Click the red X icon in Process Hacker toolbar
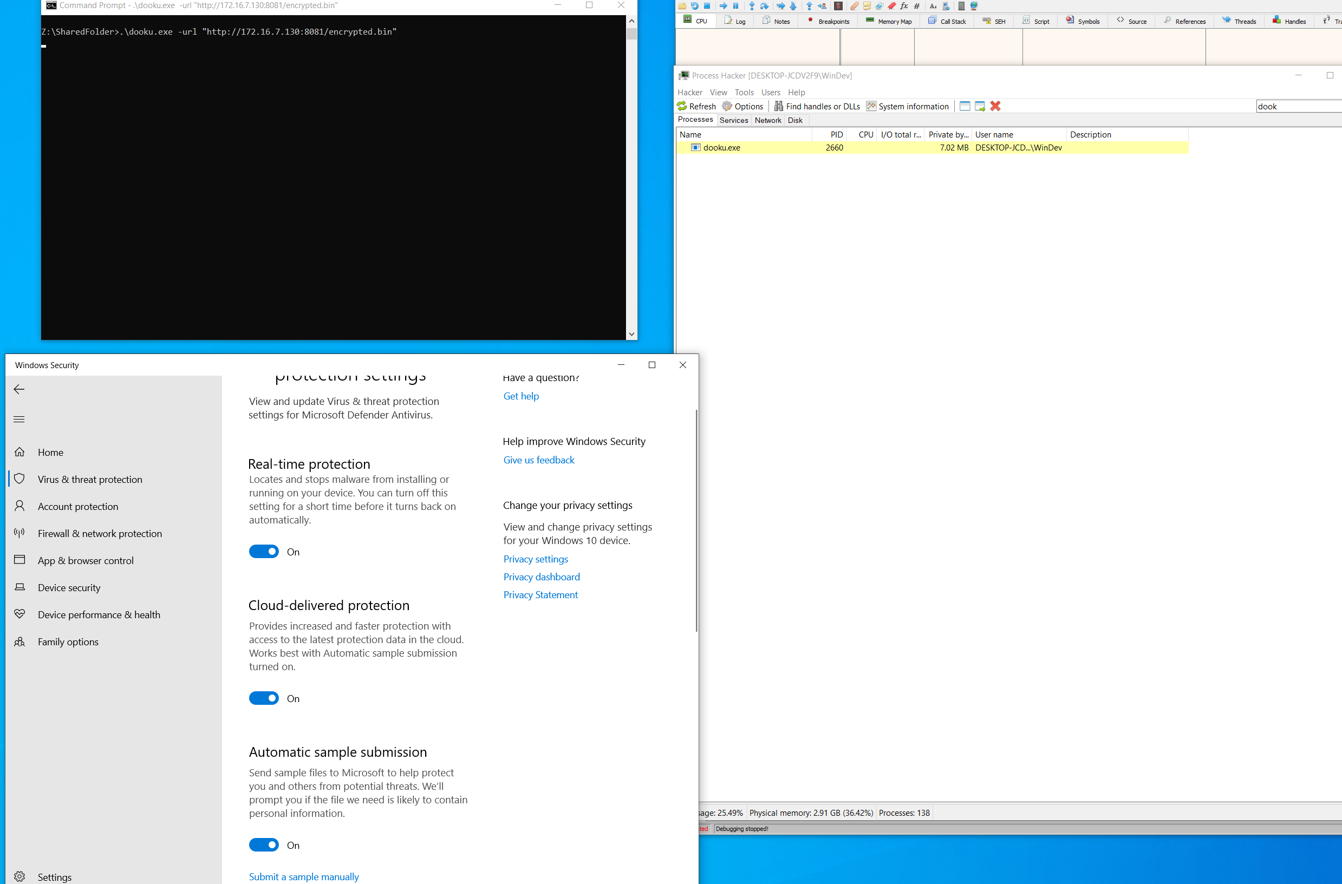The width and height of the screenshot is (1342, 884). pyautogui.click(x=995, y=106)
